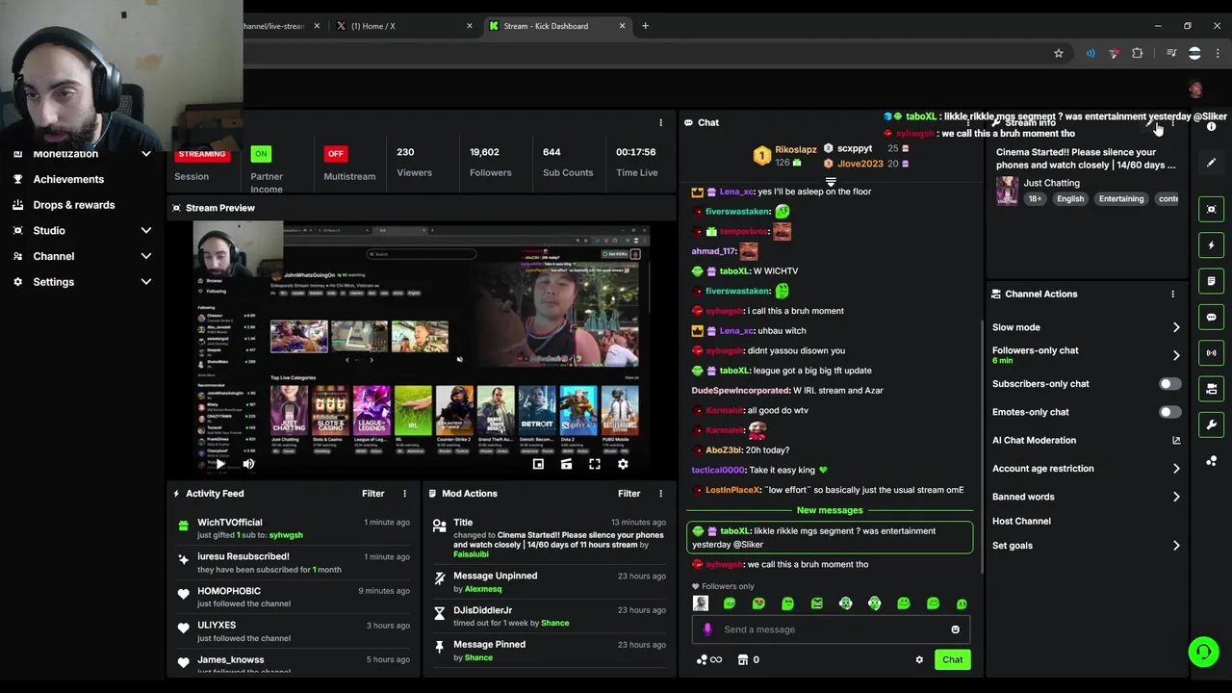
Task: Click the wrench tools icon in sidebar
Action: pyautogui.click(x=1212, y=424)
